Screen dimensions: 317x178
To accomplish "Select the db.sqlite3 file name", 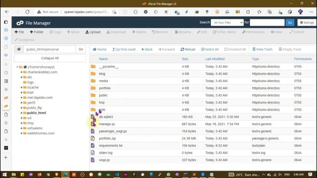I will click(x=106, y=117).
